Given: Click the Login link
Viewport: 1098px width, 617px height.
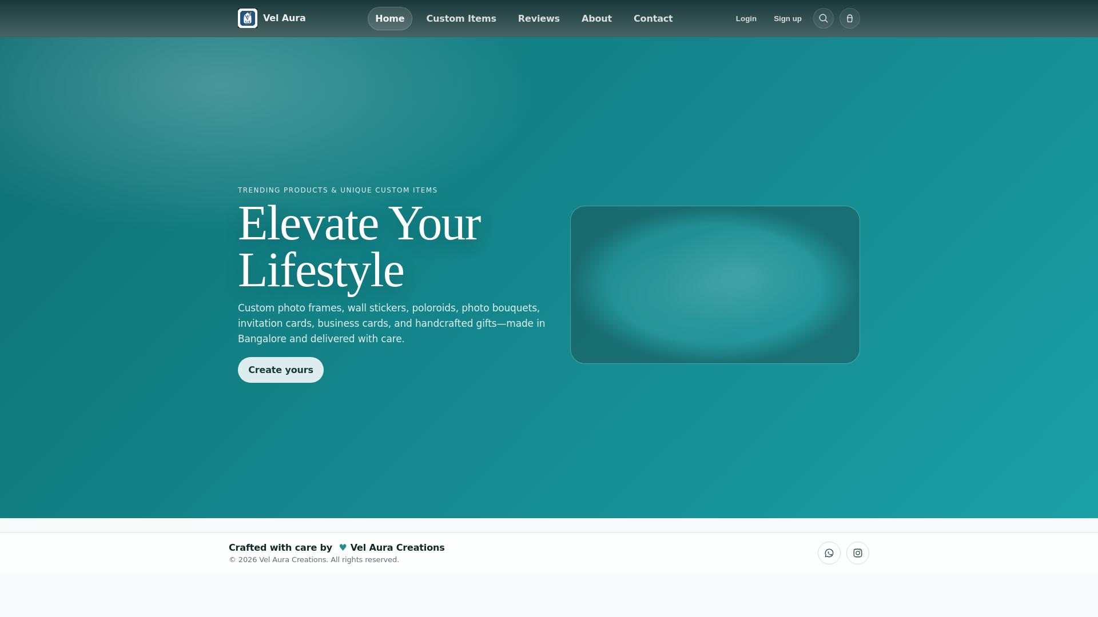Looking at the screenshot, I should tap(746, 19).
